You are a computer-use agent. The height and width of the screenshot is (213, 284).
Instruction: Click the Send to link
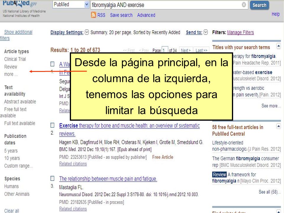tap(194, 33)
